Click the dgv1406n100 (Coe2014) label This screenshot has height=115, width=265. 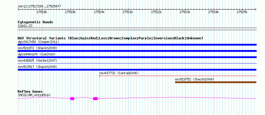pos(37,54)
